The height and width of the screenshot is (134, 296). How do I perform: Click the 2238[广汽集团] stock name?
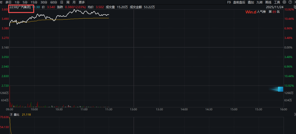20,7
